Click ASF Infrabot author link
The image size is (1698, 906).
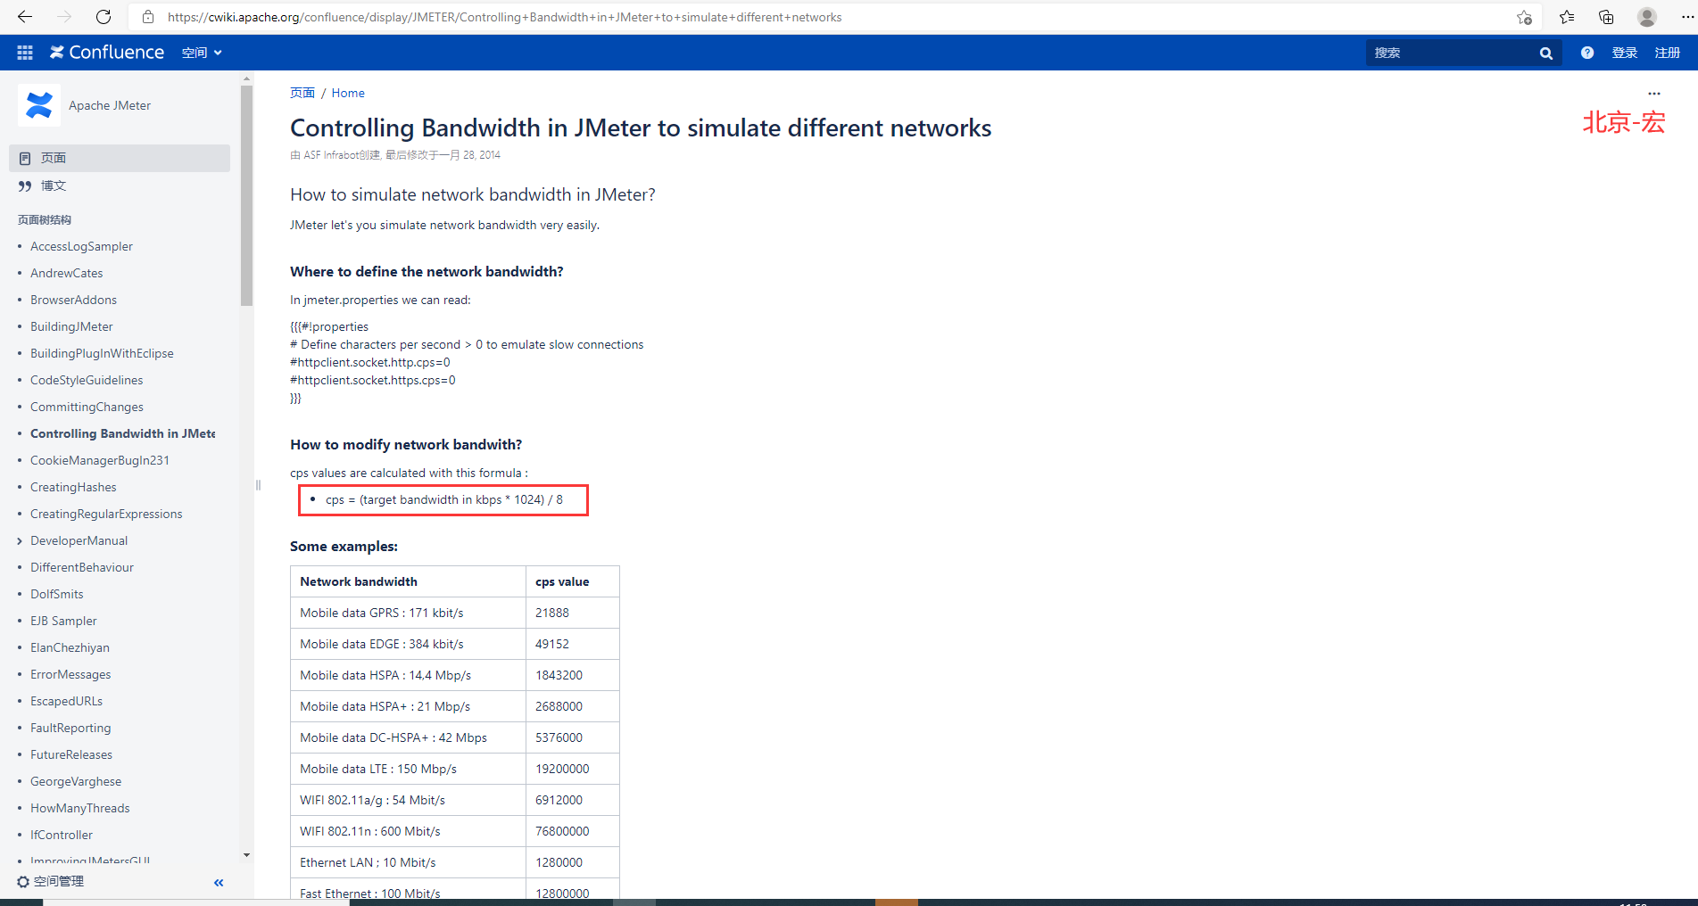[x=330, y=155]
